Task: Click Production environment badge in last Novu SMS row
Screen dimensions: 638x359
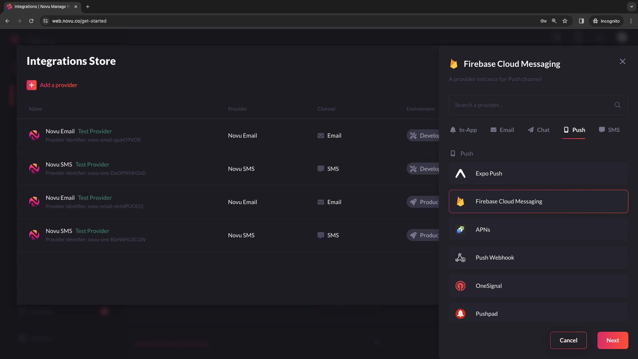Action: (423, 235)
